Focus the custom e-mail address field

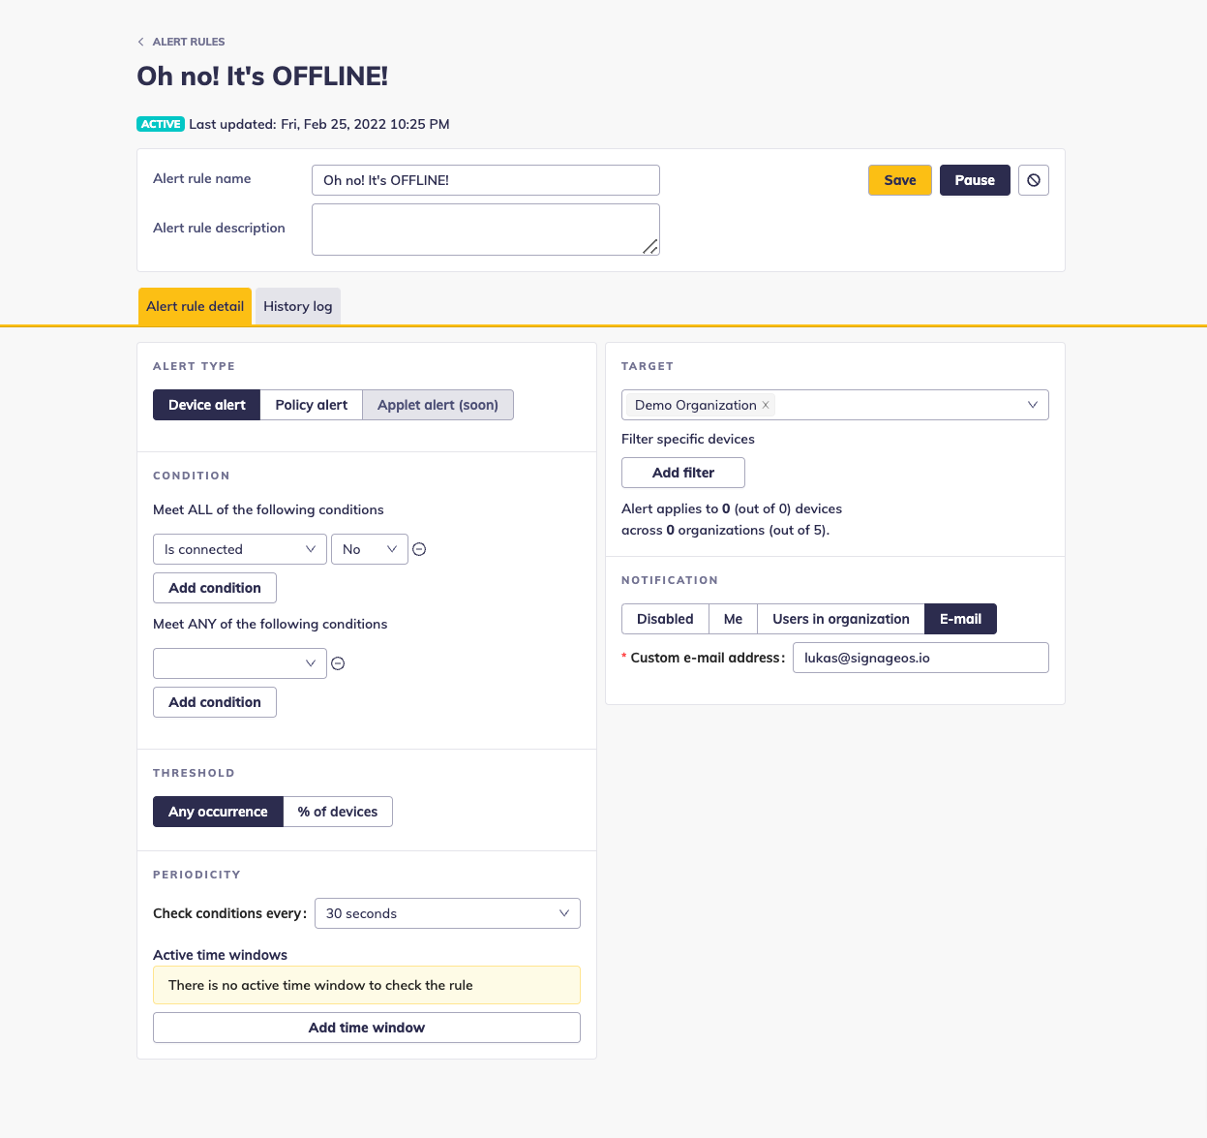[x=920, y=658]
